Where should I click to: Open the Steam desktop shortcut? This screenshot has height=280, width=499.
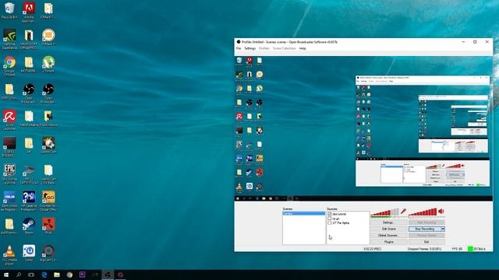(29, 226)
